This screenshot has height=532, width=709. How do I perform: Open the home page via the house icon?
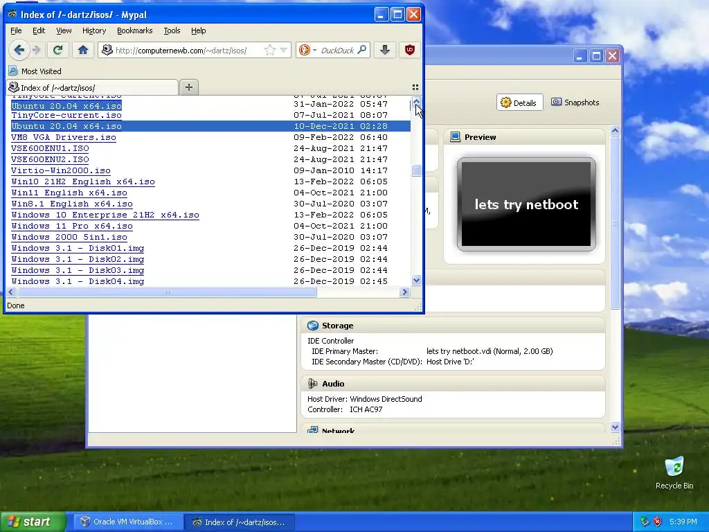83,50
